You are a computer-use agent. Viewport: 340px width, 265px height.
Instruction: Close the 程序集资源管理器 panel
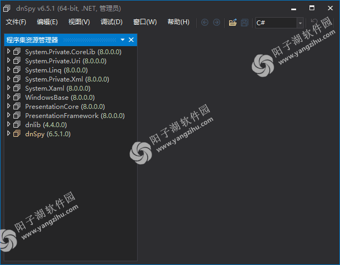click(x=131, y=40)
